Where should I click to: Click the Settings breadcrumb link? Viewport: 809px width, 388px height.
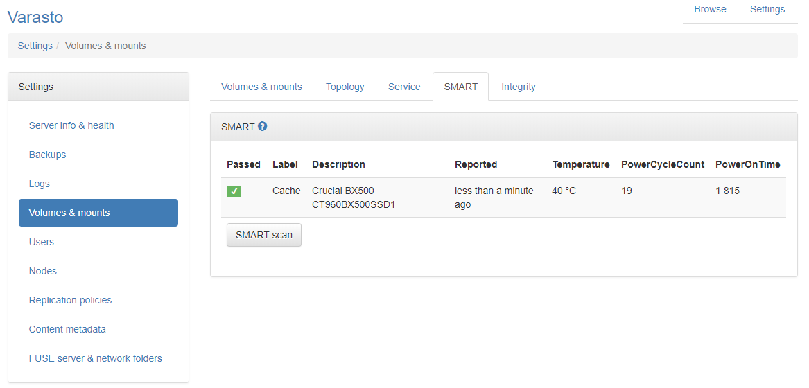point(35,46)
